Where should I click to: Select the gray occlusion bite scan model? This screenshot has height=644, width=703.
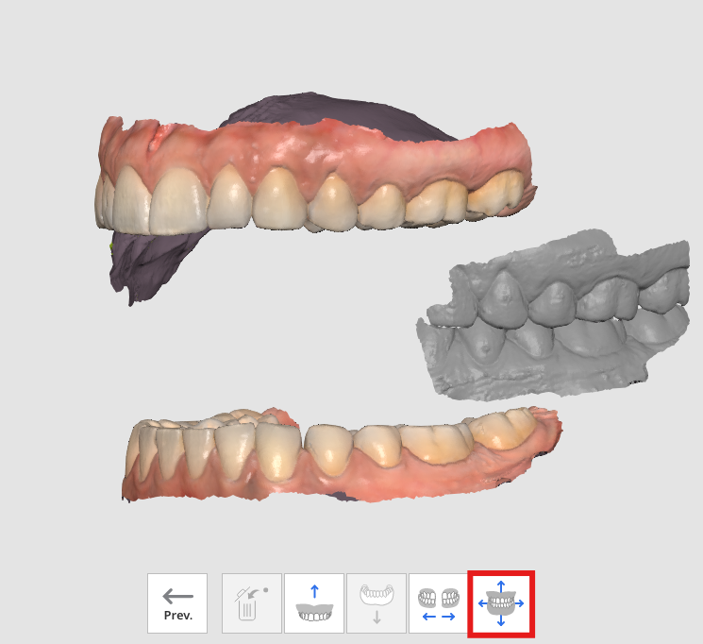click(554, 314)
